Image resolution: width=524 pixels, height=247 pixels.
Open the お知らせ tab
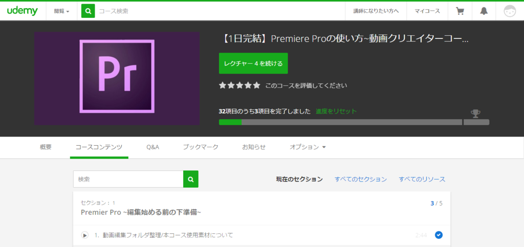point(254,147)
